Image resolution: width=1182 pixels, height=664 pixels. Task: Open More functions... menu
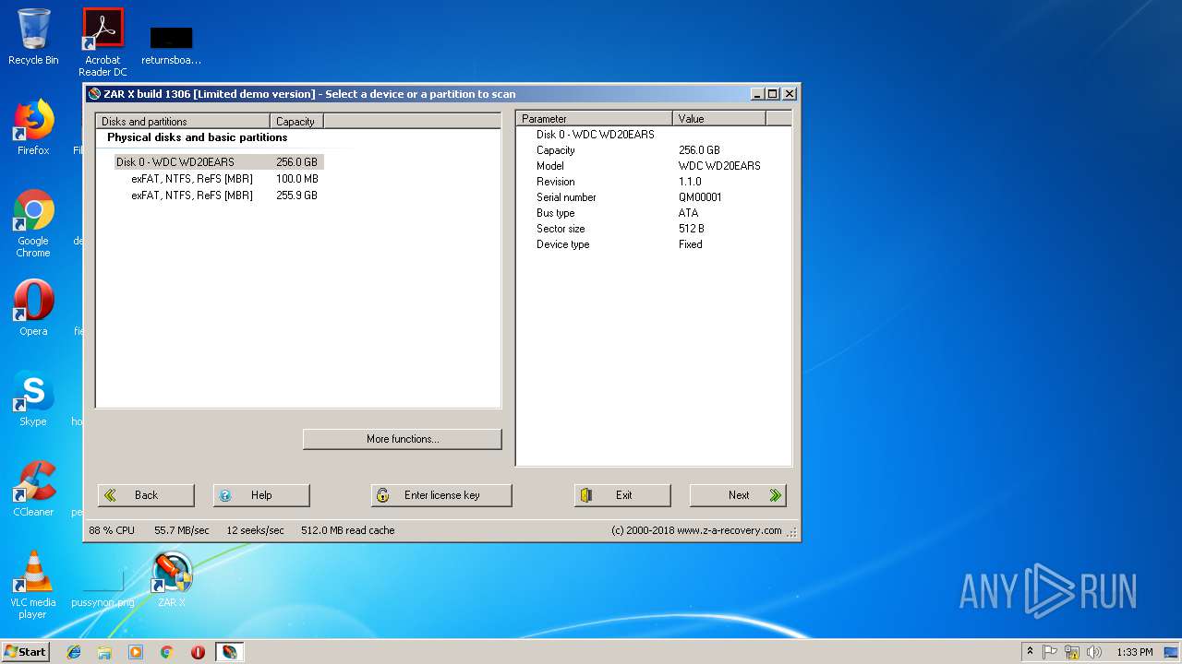[403, 439]
